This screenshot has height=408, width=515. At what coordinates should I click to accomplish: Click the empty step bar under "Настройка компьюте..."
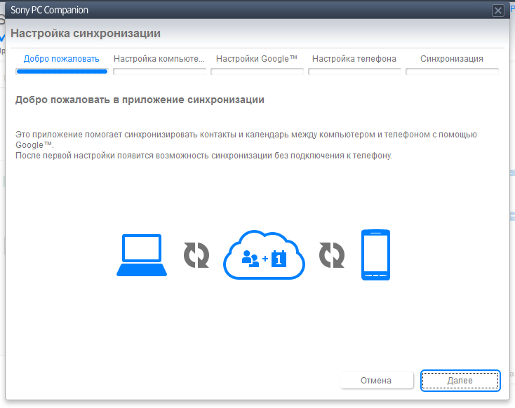[x=159, y=71]
